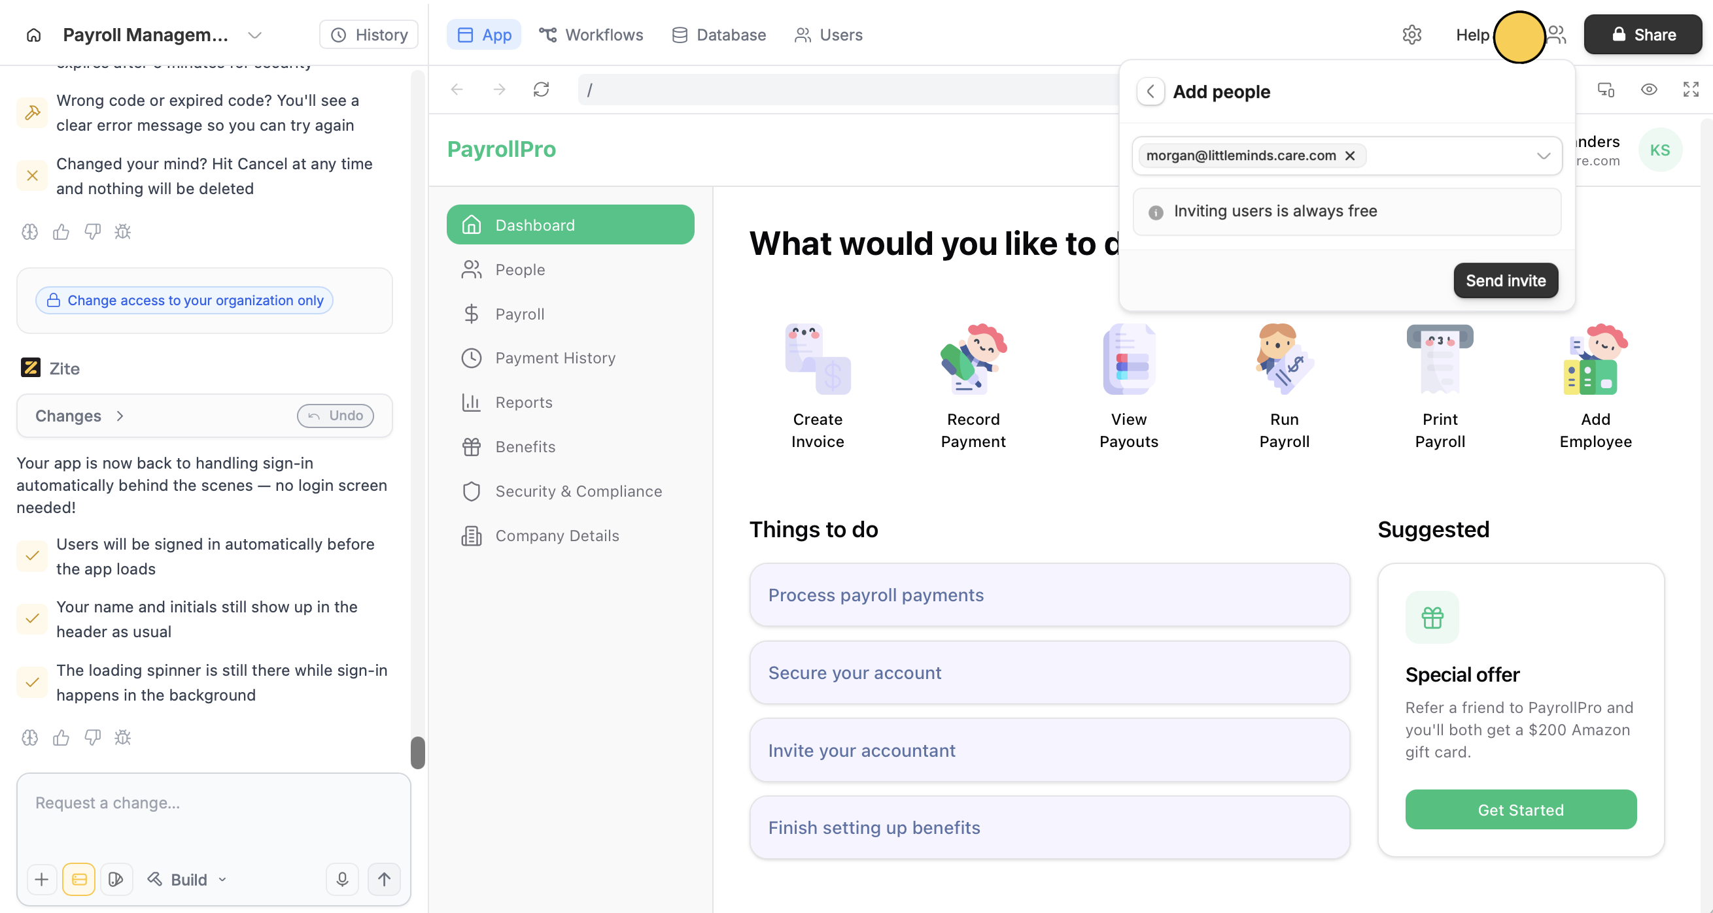Click the send arrow in chat box

click(384, 879)
